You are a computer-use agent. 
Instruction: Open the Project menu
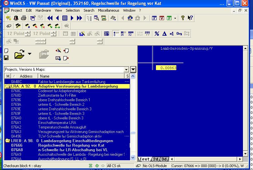[16, 10]
